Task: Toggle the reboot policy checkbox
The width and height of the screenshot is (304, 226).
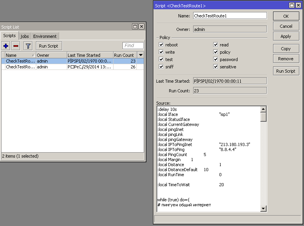Action: (x=161, y=44)
